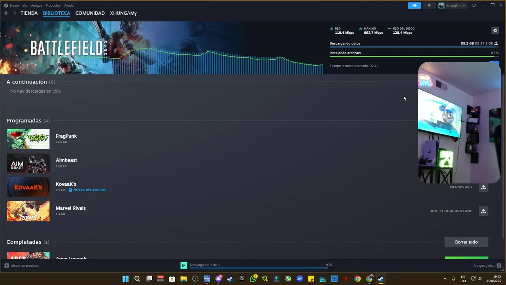Click the Instalando archivos progress bar
This screenshot has width=506, height=285.
coord(414,57)
